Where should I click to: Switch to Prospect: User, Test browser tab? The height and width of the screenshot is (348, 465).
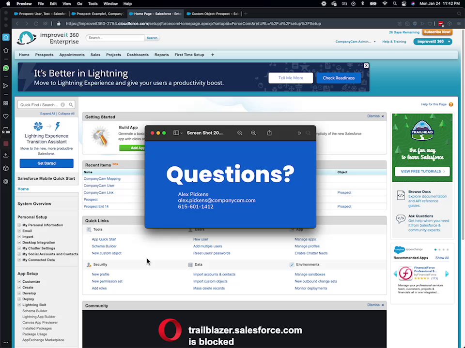tap(40, 14)
